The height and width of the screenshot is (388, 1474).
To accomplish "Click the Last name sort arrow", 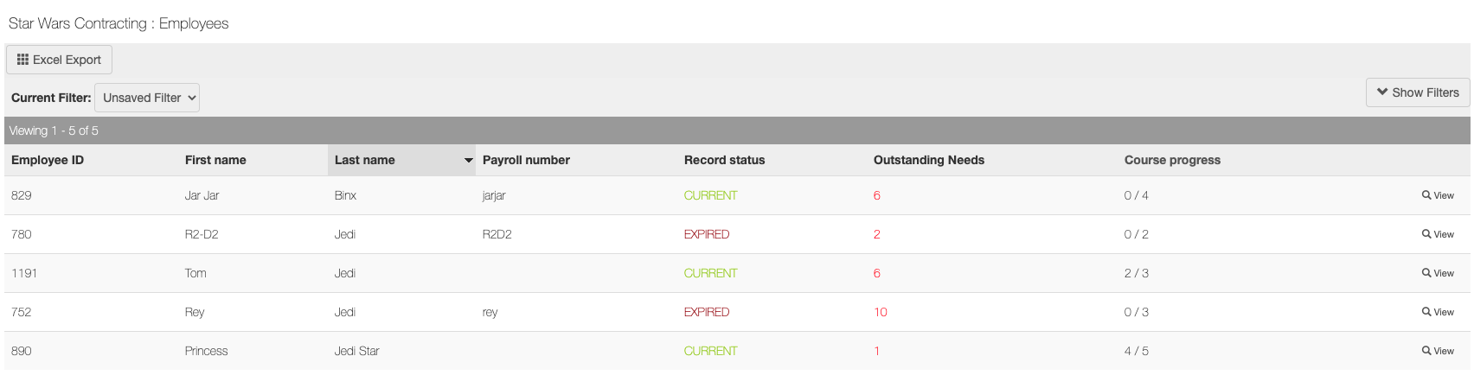I will pyautogui.click(x=468, y=161).
